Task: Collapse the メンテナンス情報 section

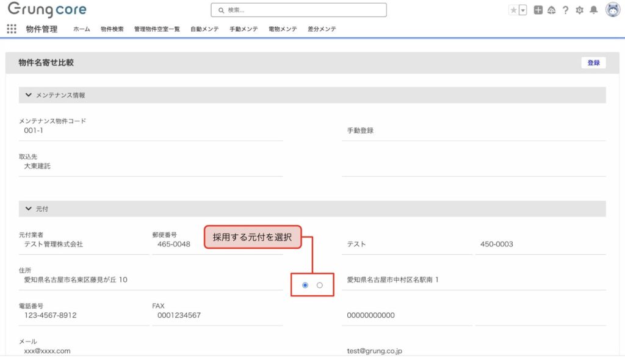Action: pos(29,95)
